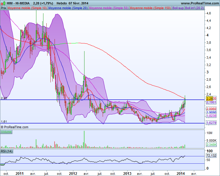220x176 pixels.
Task: Click the 2,28 (+1,79%) quote text
Action: pos(43,3)
